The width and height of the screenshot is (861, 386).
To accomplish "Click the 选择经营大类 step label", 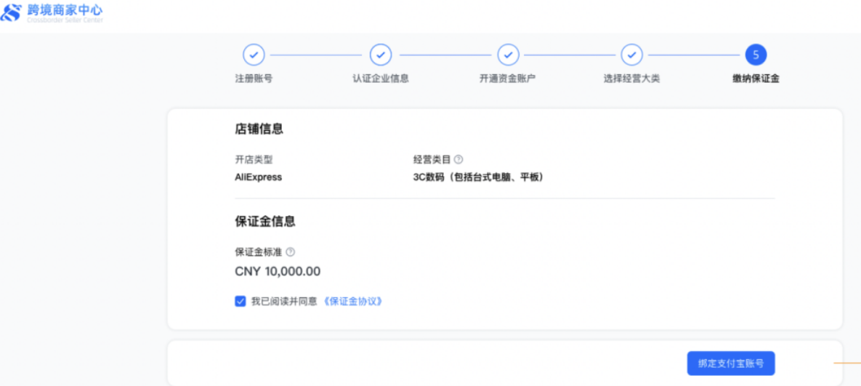I will [631, 79].
